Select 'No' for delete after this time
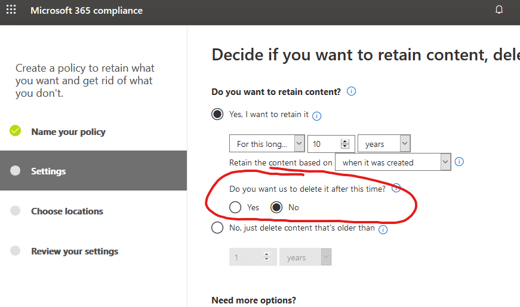 [x=276, y=207]
